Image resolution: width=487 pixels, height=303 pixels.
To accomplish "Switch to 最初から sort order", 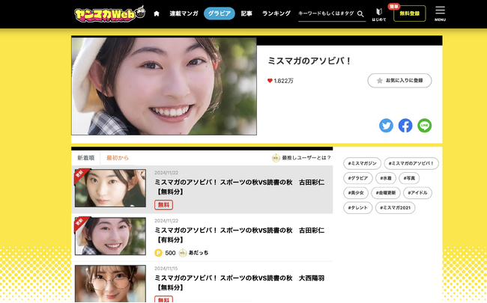I will (118, 158).
